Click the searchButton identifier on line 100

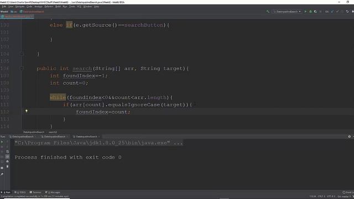click(x=144, y=25)
